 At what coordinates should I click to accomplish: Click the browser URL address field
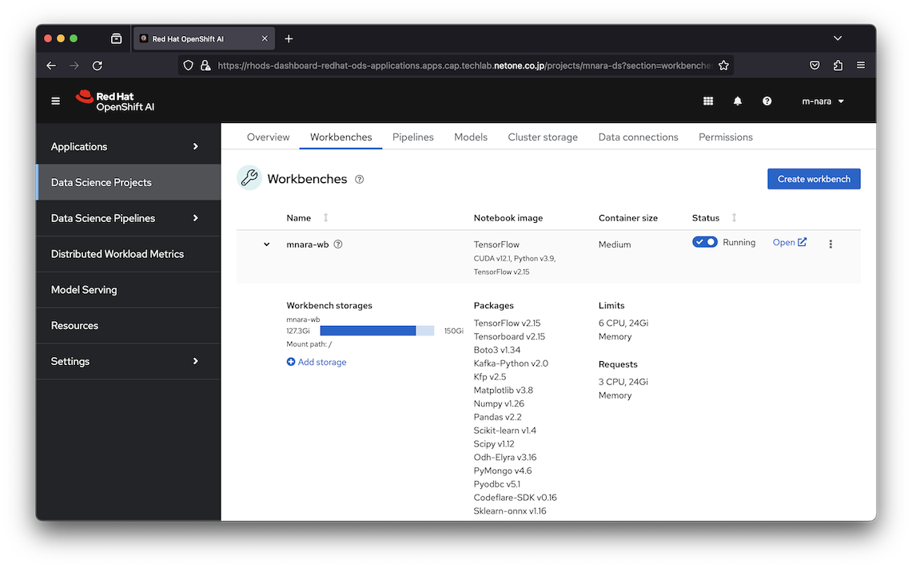463,66
